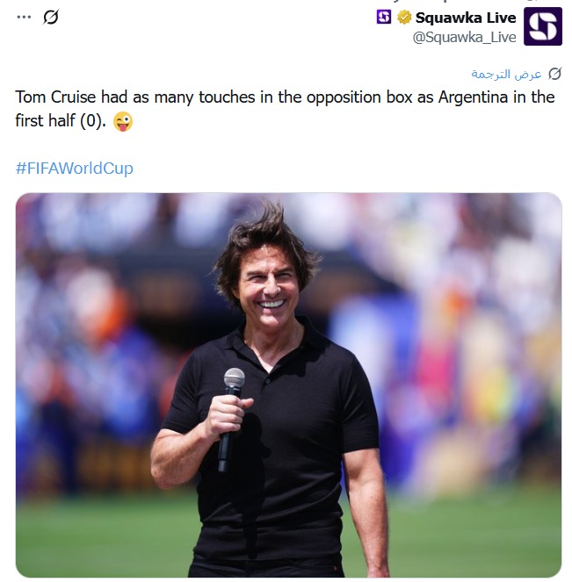
Task: Click the Grok icon next to translation link
Action: (554, 74)
